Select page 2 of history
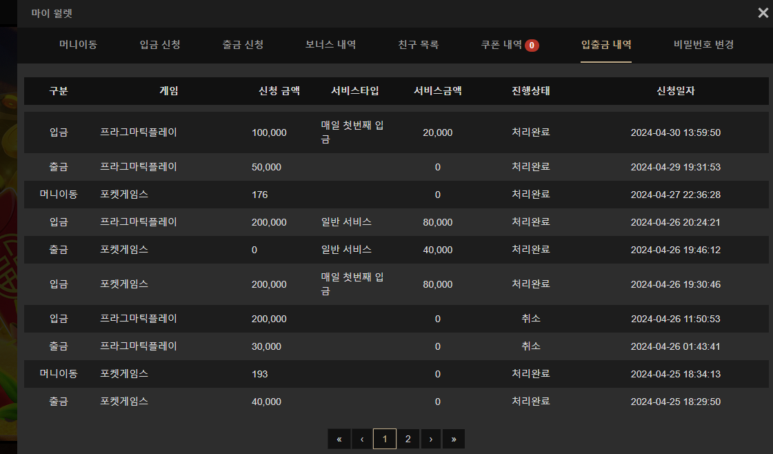Image resolution: width=773 pixels, height=454 pixels. 408,439
